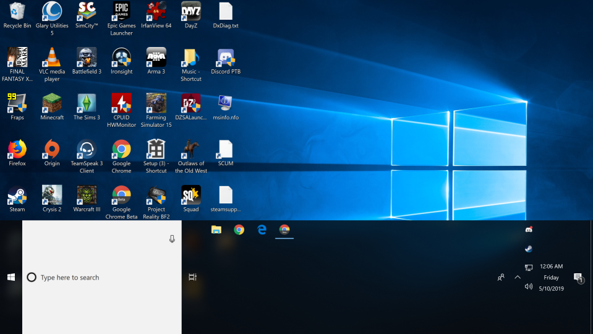Select the Final Fantasy benchmark icon

(17, 64)
